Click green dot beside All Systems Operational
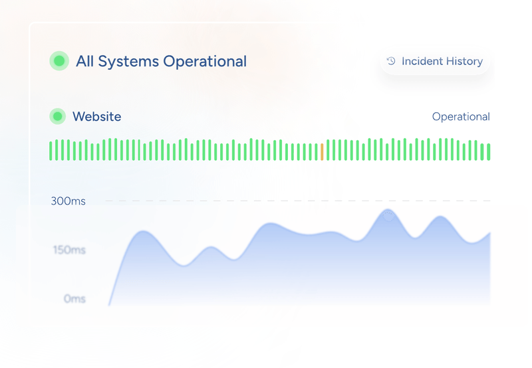 (x=59, y=61)
